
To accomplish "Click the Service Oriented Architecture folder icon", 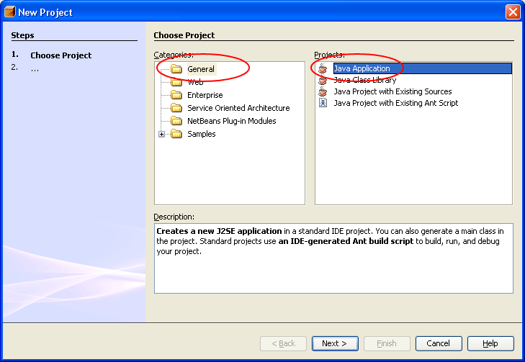I will [x=176, y=108].
